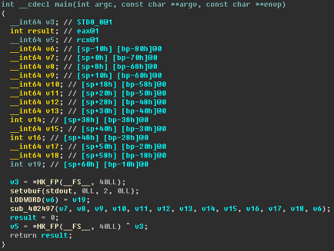Click v14 in its int declaration

click(x=35, y=120)
